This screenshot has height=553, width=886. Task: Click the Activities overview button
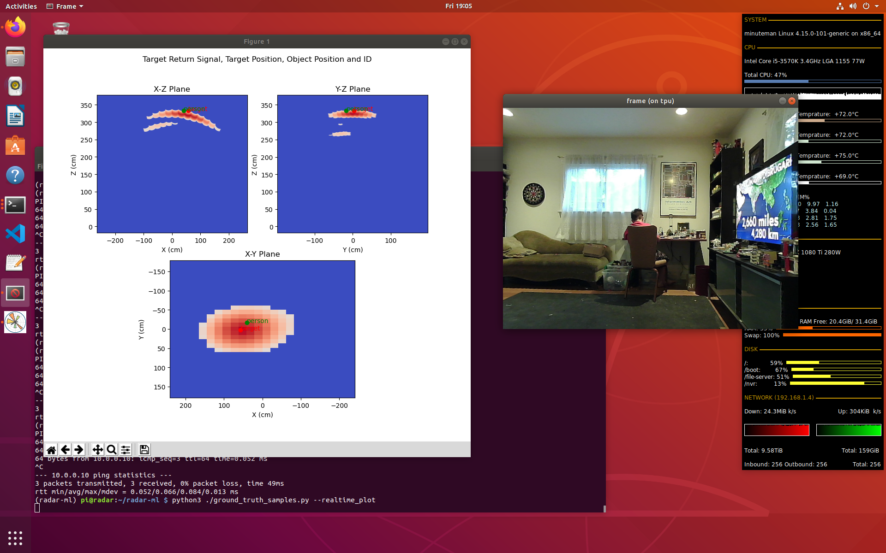pyautogui.click(x=21, y=6)
